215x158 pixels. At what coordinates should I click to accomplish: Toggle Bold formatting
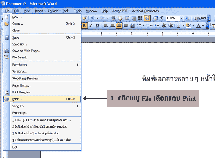84,25
